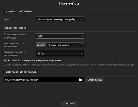The height and width of the screenshot is (107, 138).
Task: Click the Кадровая частота по умолчанию label
Action: point(15,54)
